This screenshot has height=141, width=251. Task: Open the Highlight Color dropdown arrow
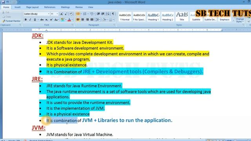pyautogui.click(x=65, y=20)
